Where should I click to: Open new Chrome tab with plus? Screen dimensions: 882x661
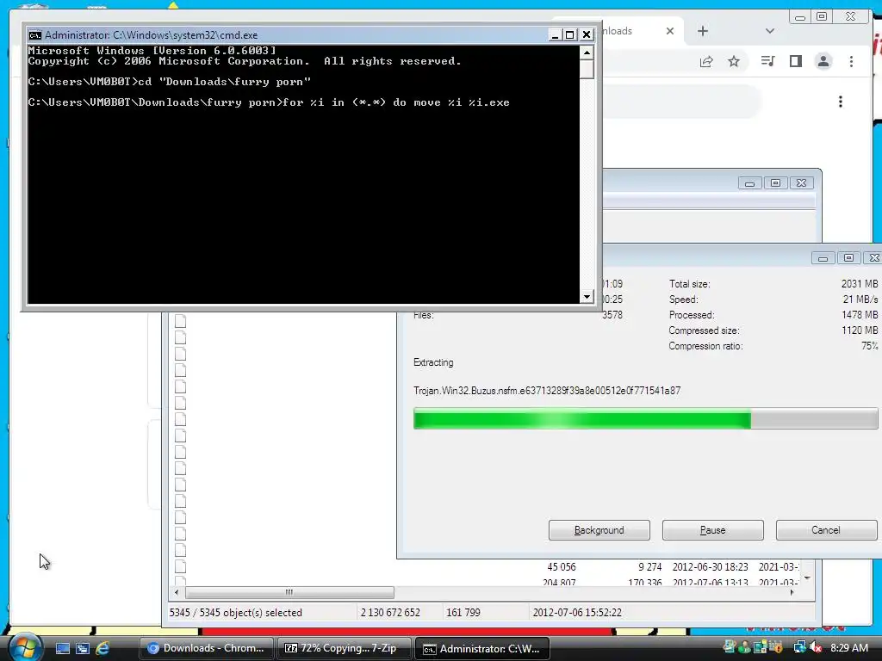(703, 31)
